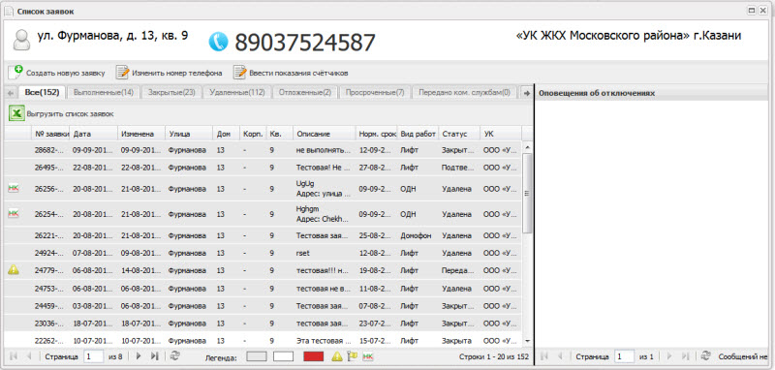Viewport: 775px width, 370px height.
Task: Select request row 24924 rset
Action: [263, 253]
